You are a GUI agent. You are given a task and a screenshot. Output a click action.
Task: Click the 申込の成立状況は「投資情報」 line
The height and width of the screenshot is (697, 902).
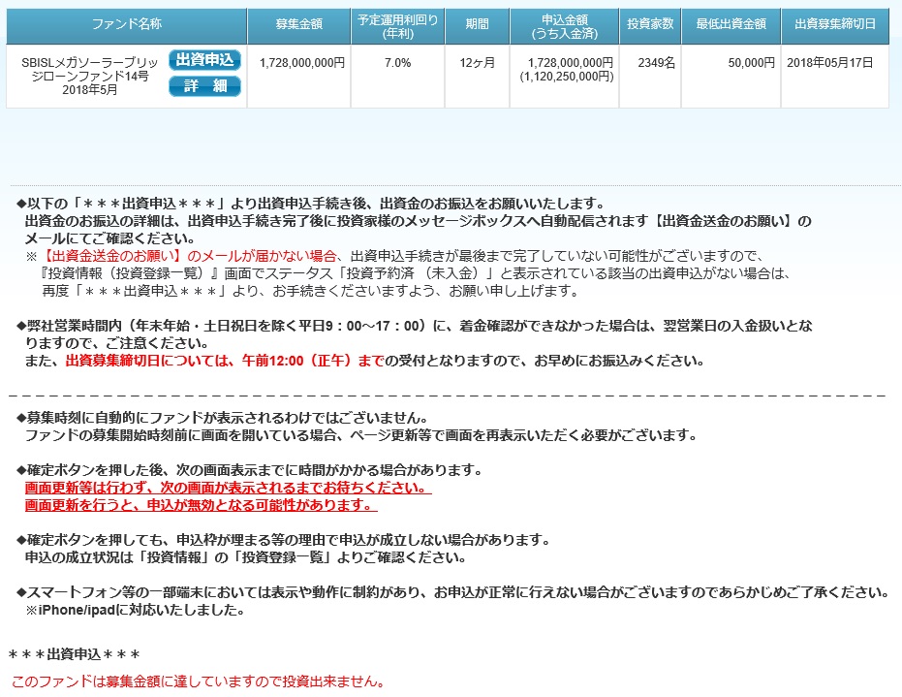tap(246, 557)
